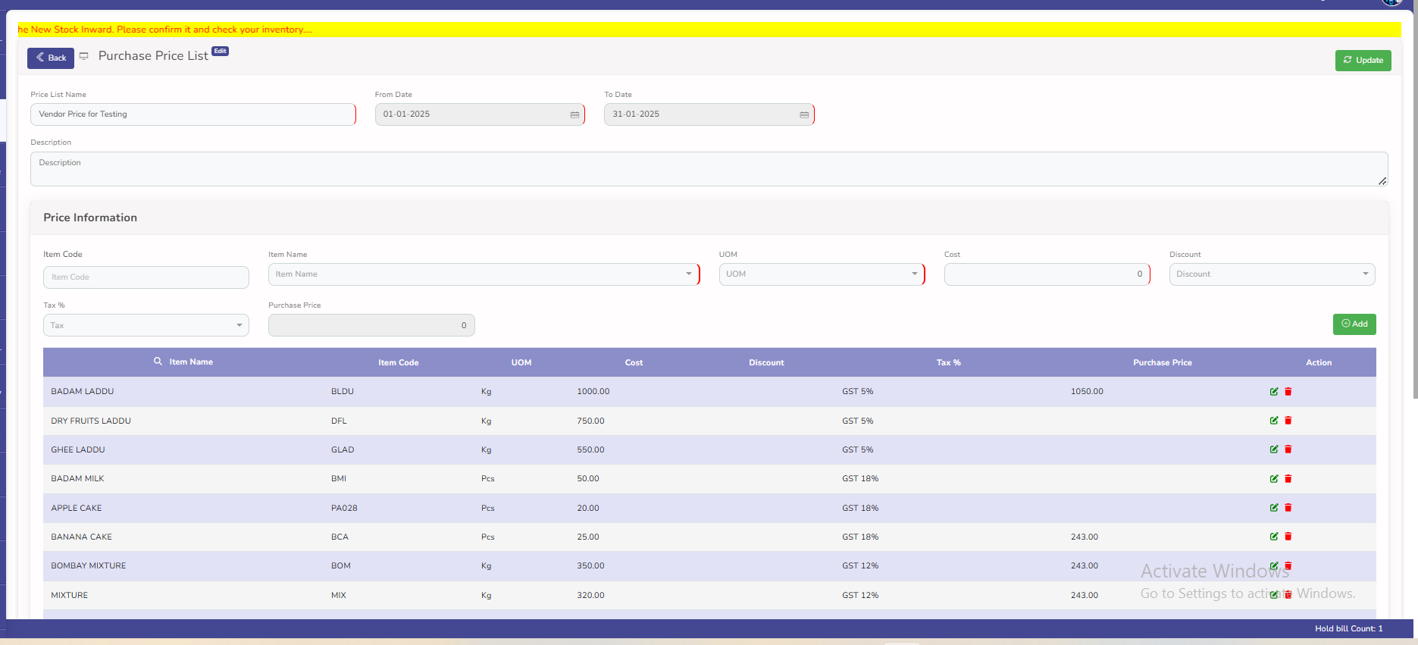The width and height of the screenshot is (1418, 645).
Task: Delete the DRY FRUITS LADDU row
Action: pos(1288,421)
